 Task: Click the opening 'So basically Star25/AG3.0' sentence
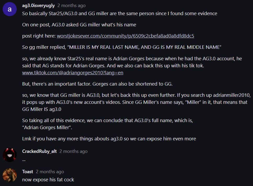click(119, 13)
